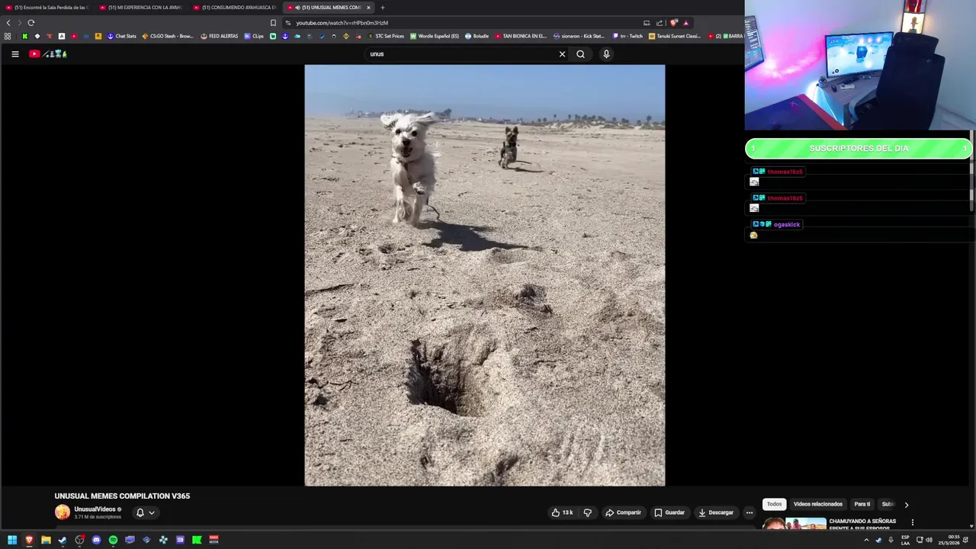
Task: Open the CLips bookmark
Action: point(254,36)
